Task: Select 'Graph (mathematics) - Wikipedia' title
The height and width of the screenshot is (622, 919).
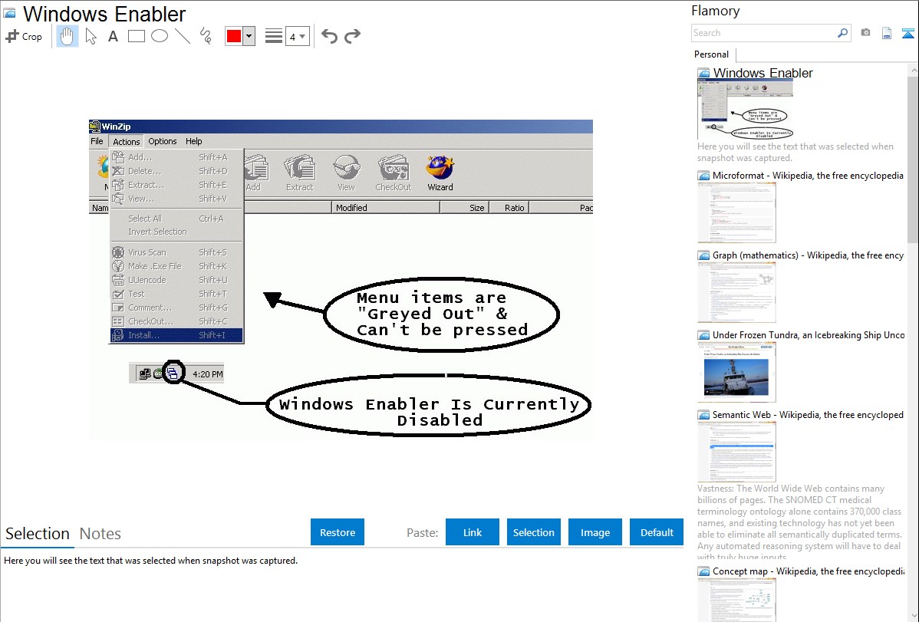Action: 808,255
